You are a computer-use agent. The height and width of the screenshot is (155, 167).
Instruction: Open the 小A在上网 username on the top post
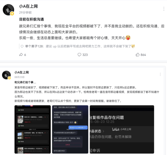[x=28, y=6]
